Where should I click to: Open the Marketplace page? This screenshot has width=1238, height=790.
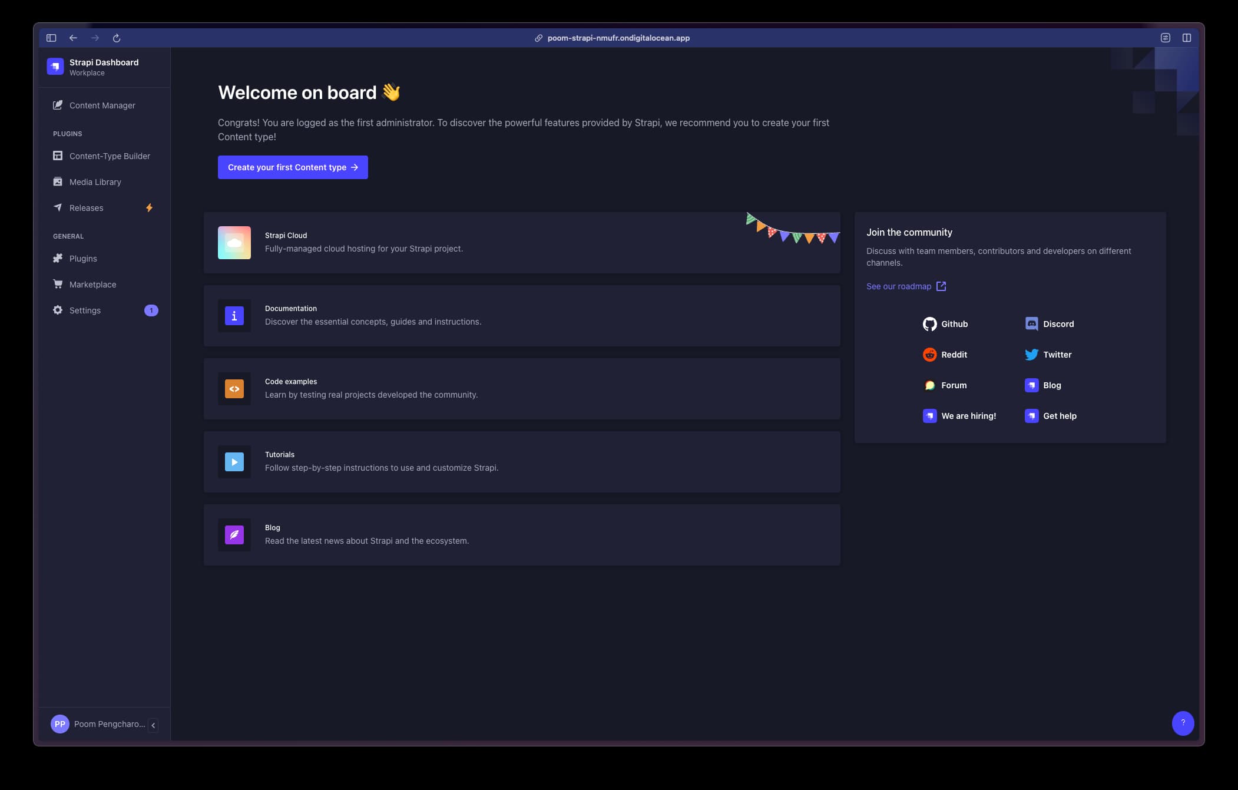[x=92, y=285]
